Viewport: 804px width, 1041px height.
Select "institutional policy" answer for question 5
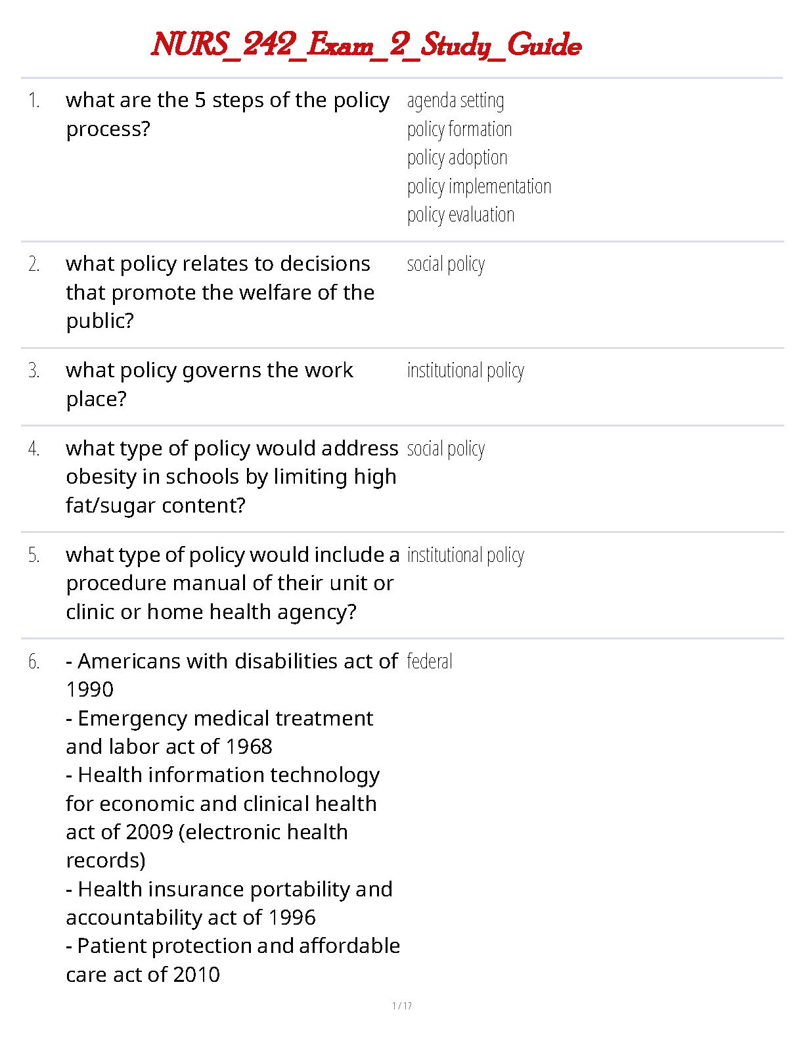(465, 555)
